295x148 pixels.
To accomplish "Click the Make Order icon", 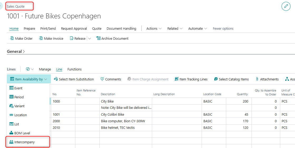I will click(x=12, y=38).
